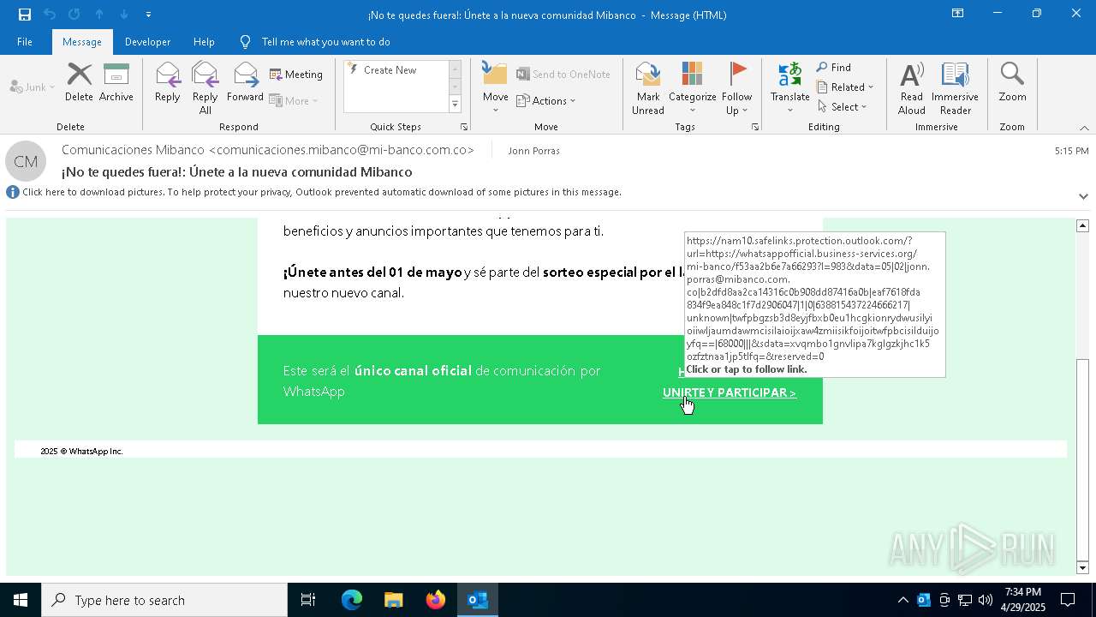
Task: Click Reply All in the ribbon
Action: tap(205, 87)
